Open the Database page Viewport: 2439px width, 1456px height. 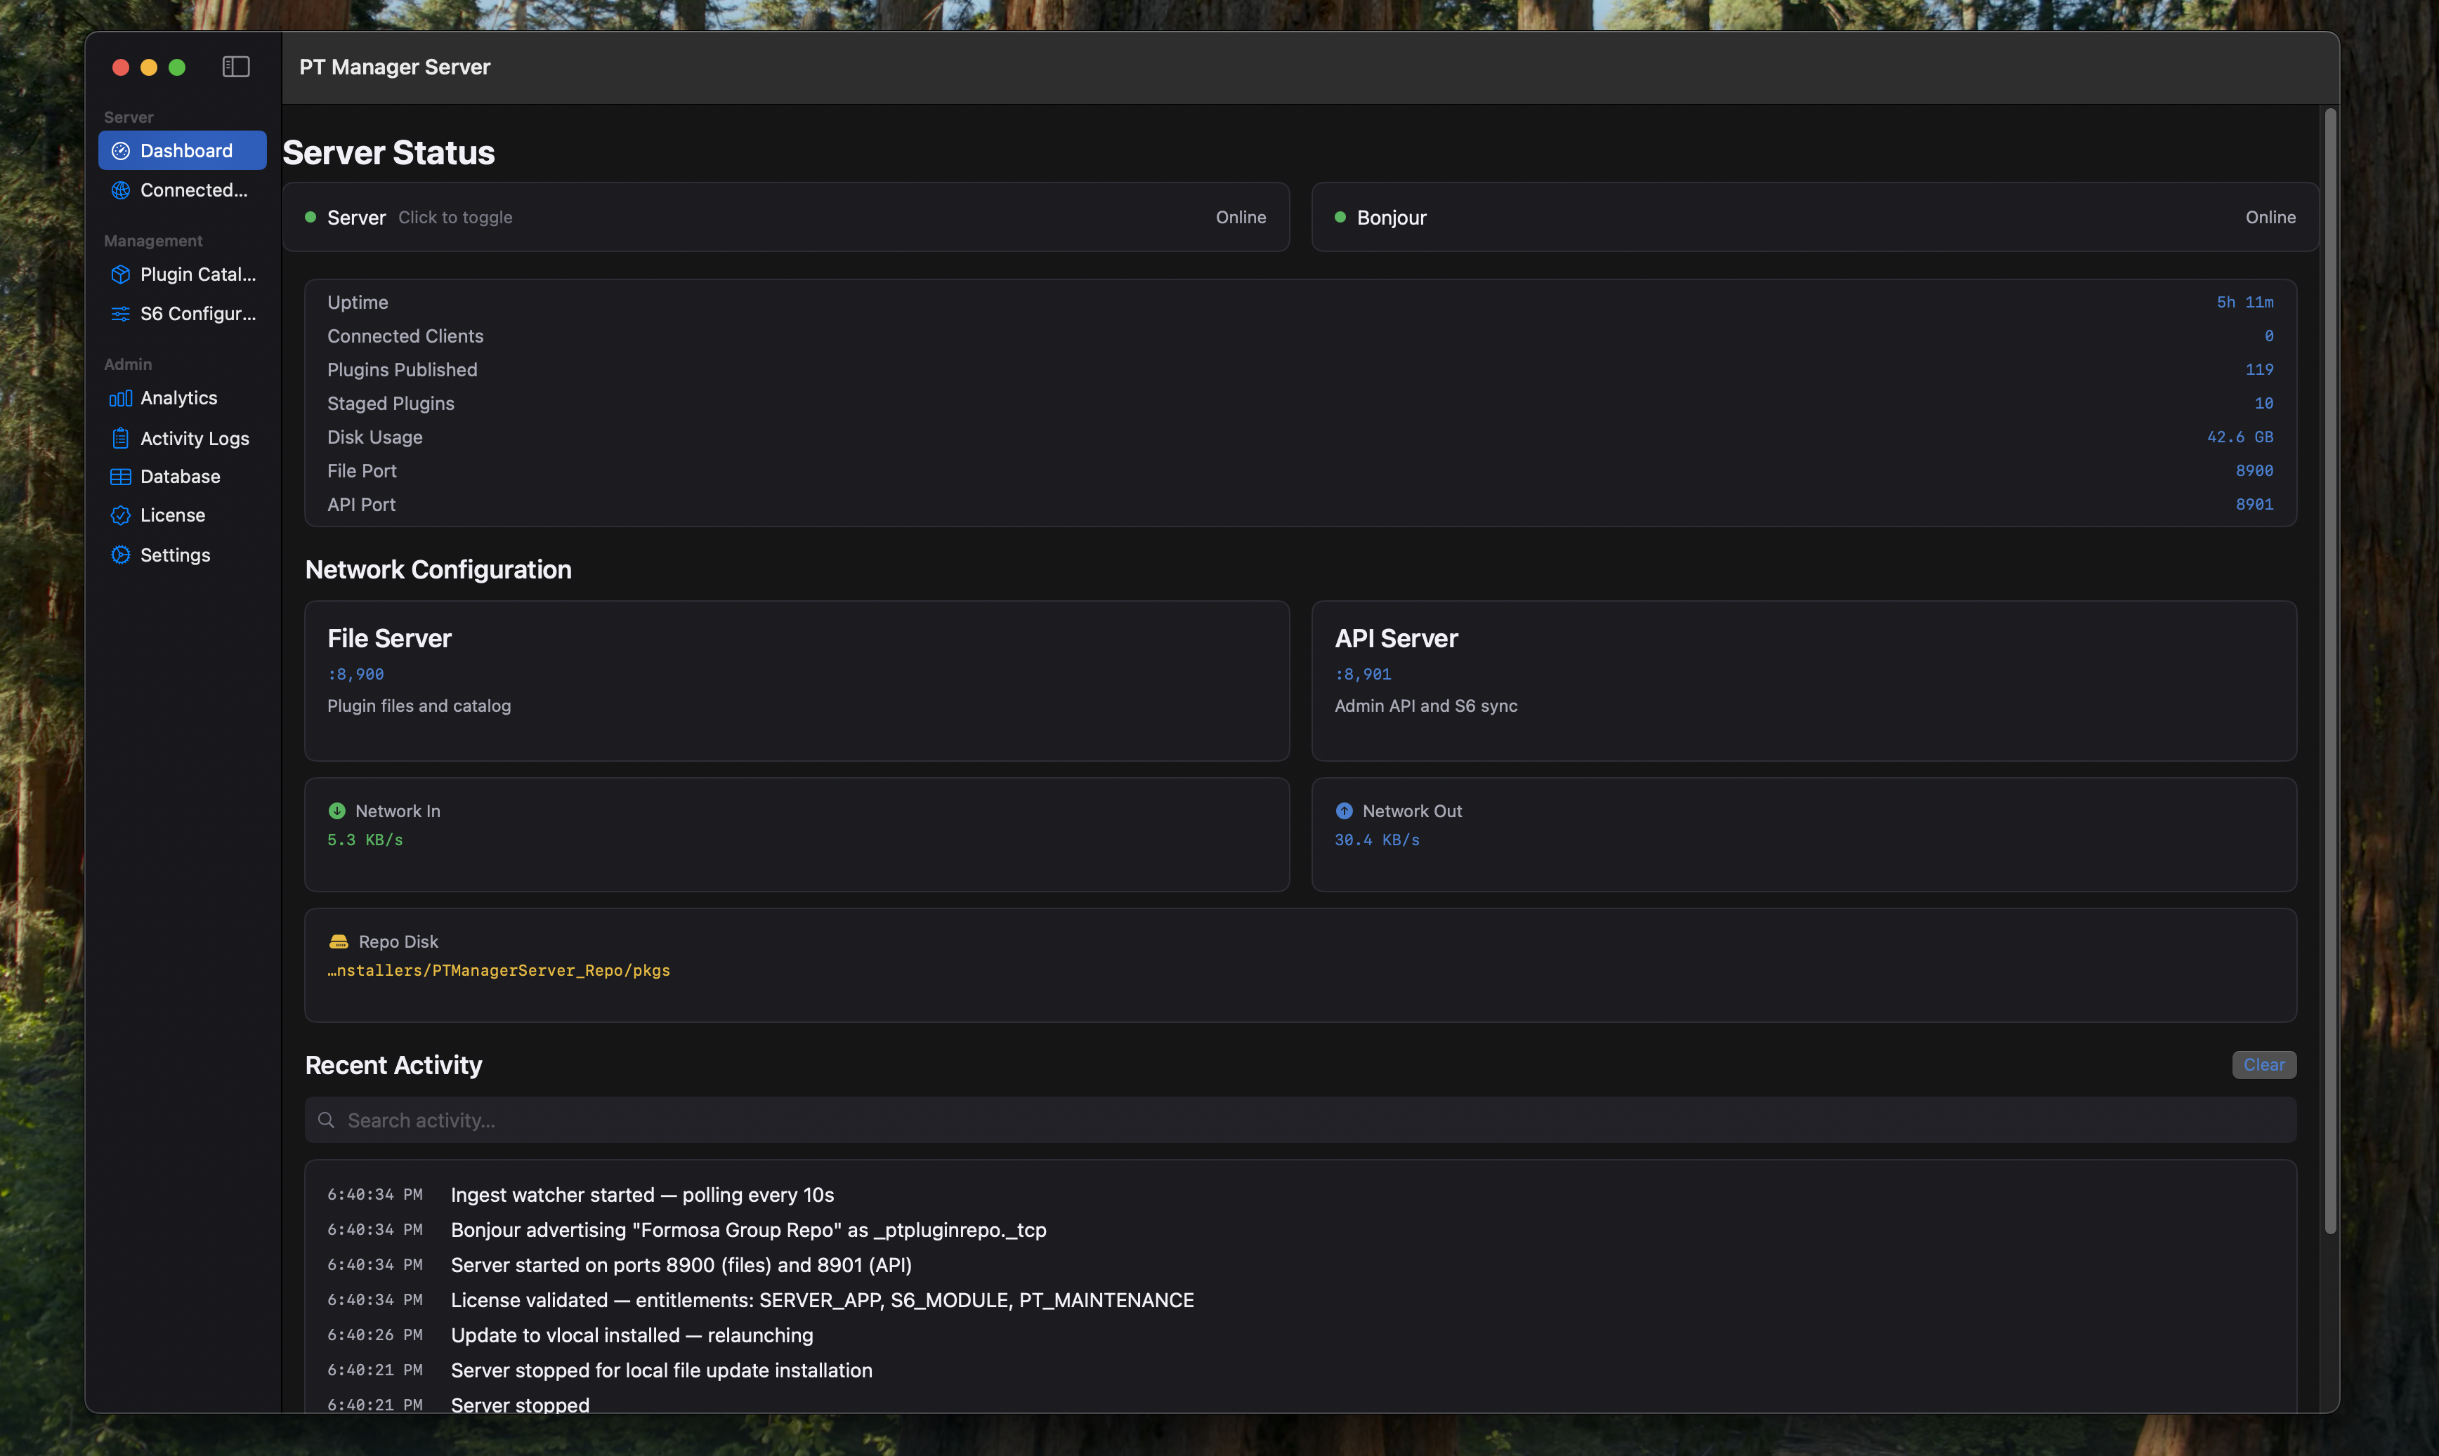183,477
